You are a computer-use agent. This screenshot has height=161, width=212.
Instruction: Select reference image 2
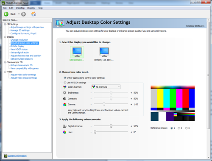coord(179,128)
